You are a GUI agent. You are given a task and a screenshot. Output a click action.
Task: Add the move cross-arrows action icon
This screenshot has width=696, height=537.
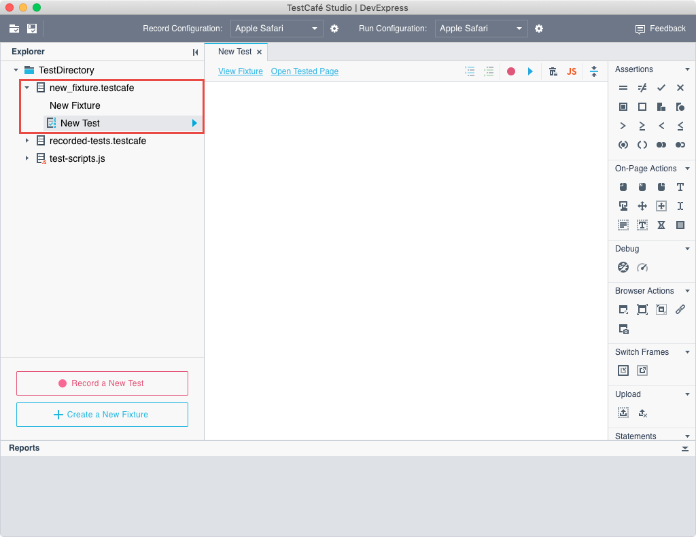642,206
